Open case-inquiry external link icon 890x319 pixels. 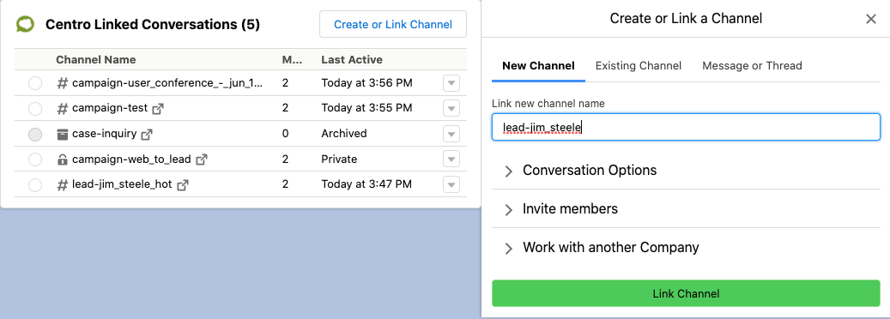[x=147, y=134]
